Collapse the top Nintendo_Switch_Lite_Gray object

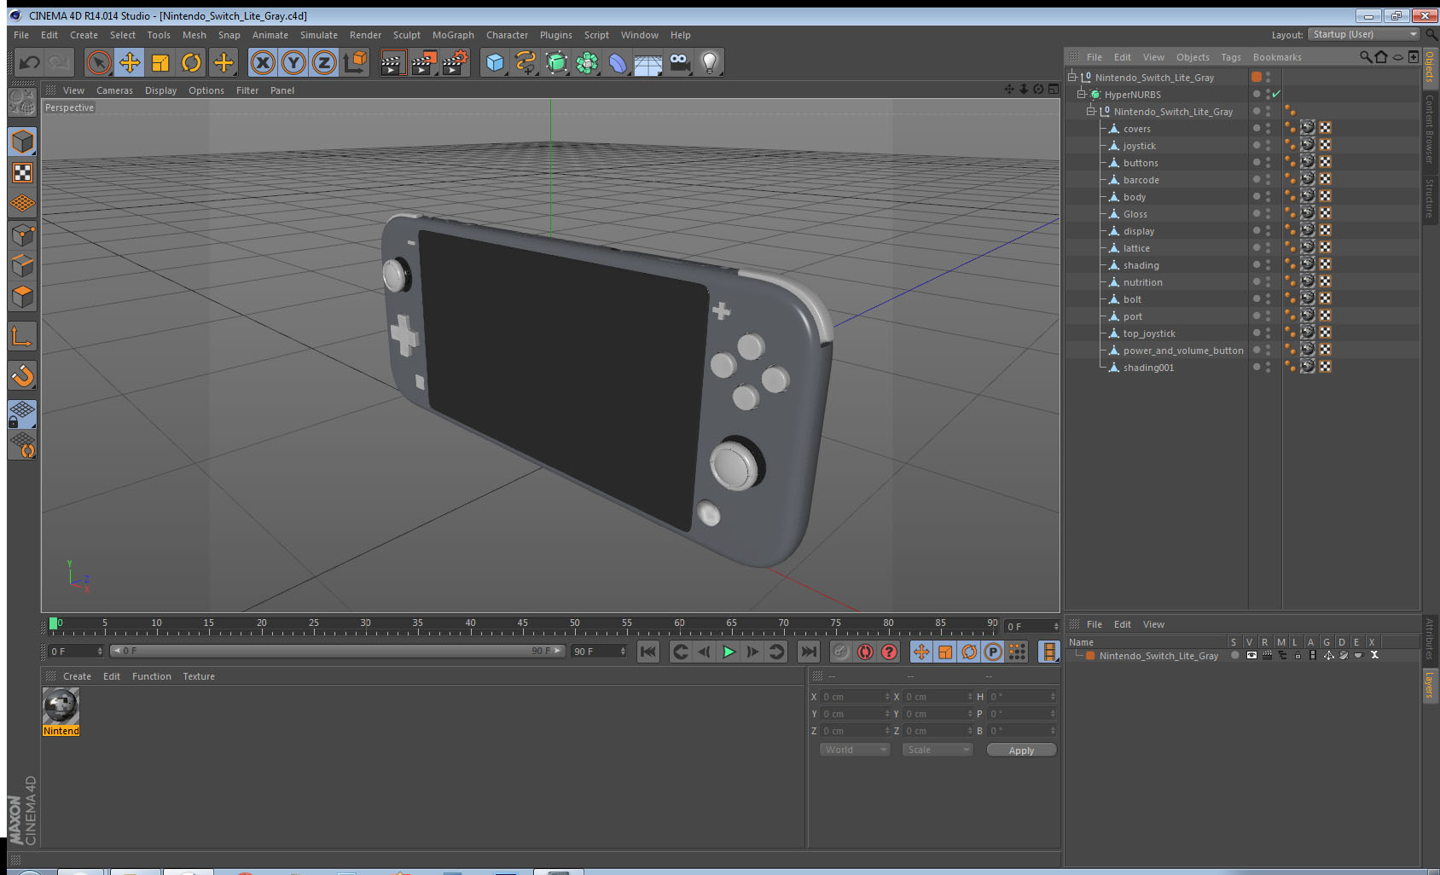[x=1072, y=77]
